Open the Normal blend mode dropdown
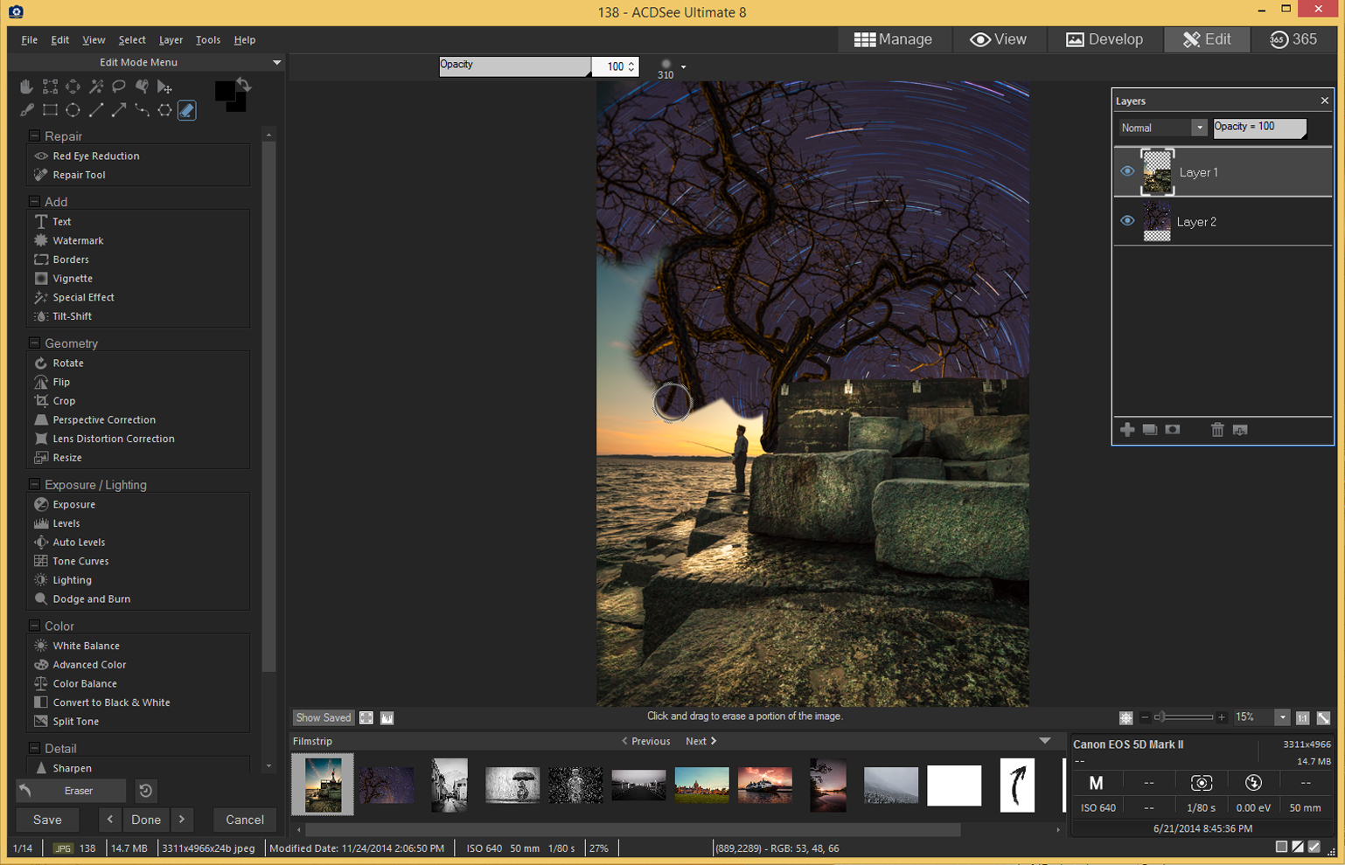The width and height of the screenshot is (1345, 865). tap(1199, 128)
